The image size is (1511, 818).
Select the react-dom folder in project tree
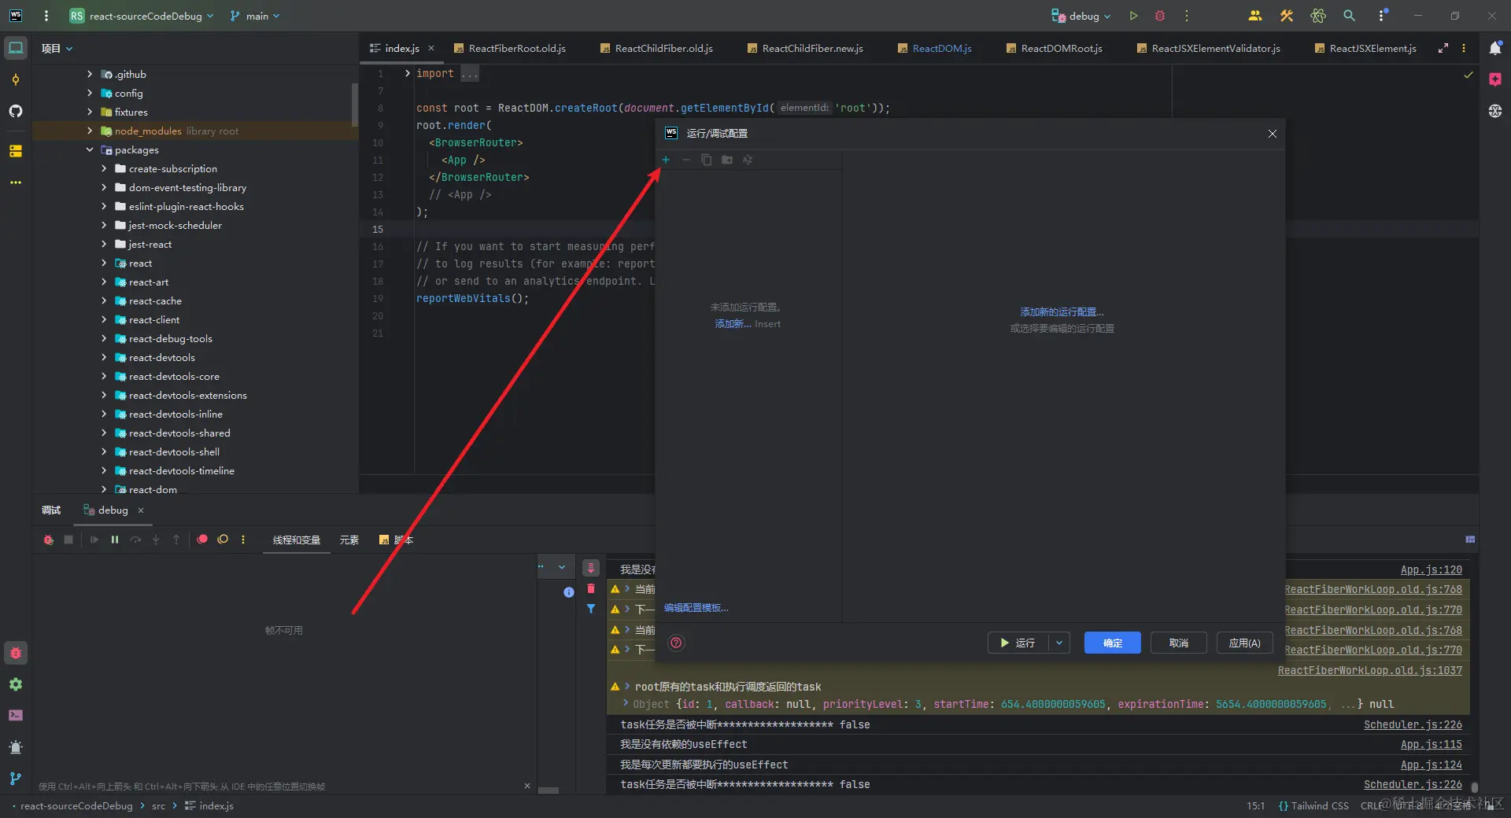click(x=153, y=488)
